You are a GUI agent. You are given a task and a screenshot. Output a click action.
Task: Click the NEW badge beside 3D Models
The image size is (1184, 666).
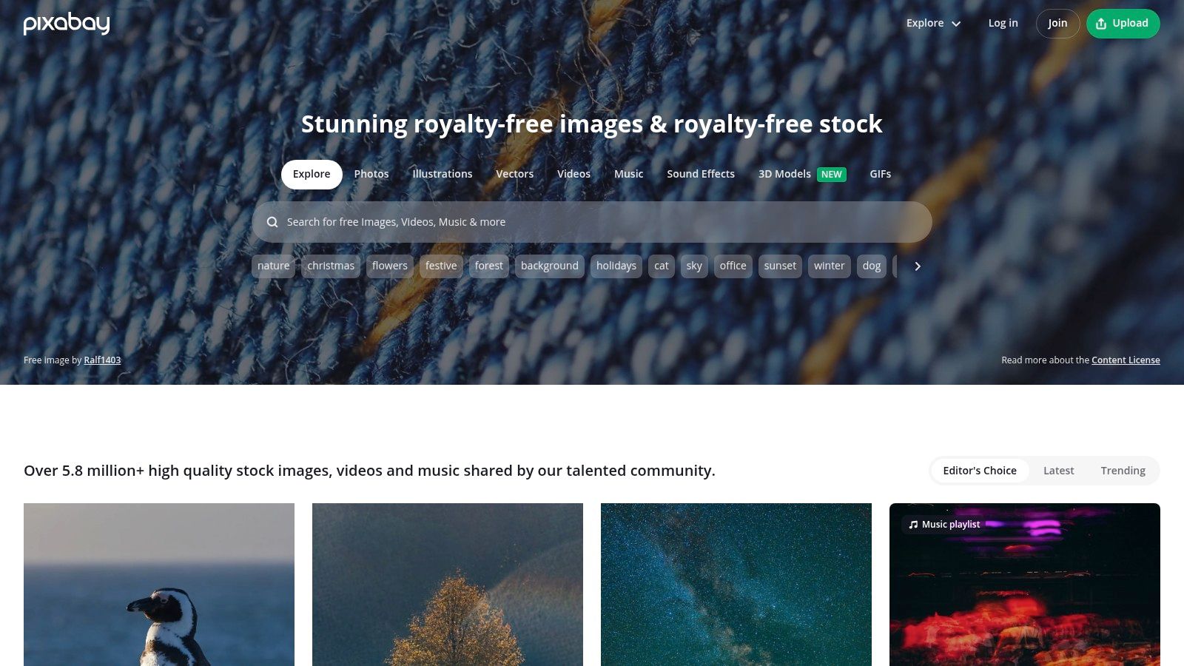[x=832, y=175]
